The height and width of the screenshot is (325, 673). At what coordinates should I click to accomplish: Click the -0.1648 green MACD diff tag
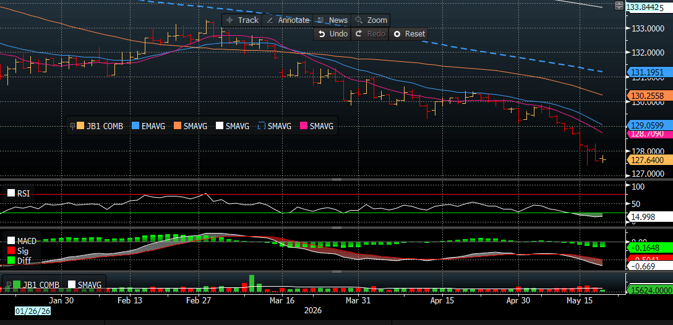[x=650, y=247]
